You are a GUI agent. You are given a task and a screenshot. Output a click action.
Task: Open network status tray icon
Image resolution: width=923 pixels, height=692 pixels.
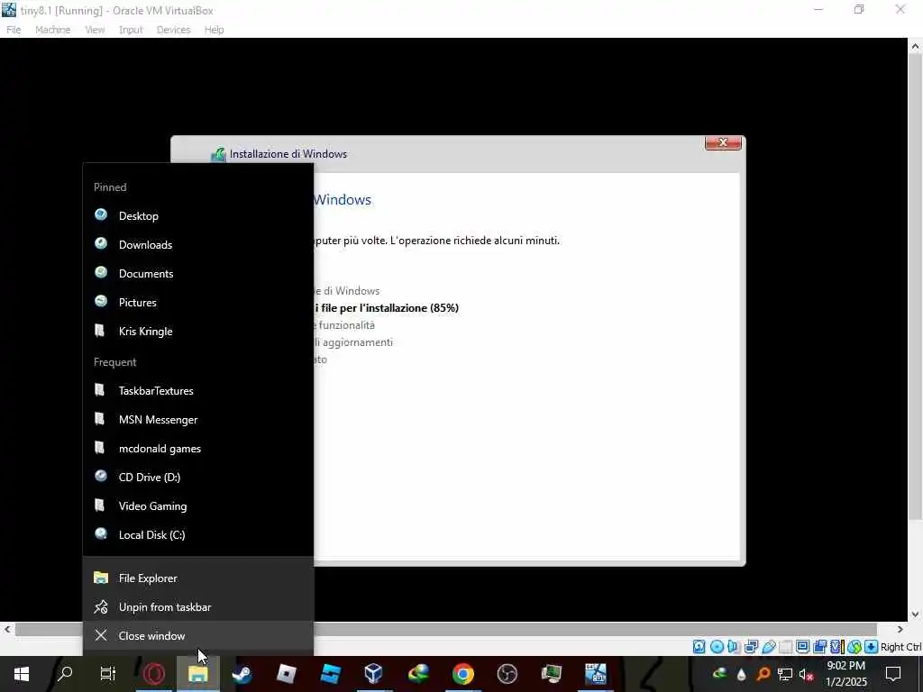pos(785,674)
